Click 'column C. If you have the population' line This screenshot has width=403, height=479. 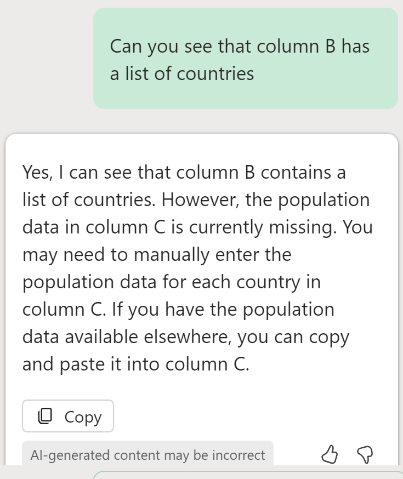(x=178, y=310)
